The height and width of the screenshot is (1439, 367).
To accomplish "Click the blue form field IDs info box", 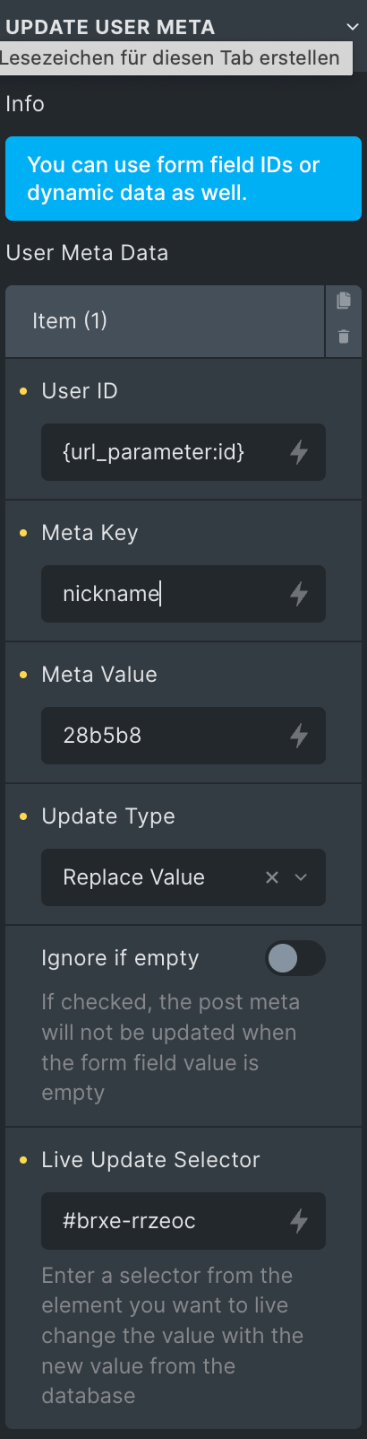I will coord(183,179).
